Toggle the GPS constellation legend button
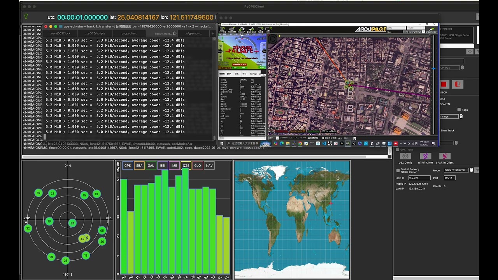This screenshot has height=280, width=498. point(128,166)
